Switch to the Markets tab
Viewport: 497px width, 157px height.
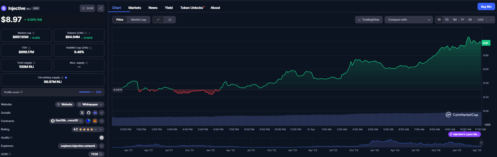(135, 8)
